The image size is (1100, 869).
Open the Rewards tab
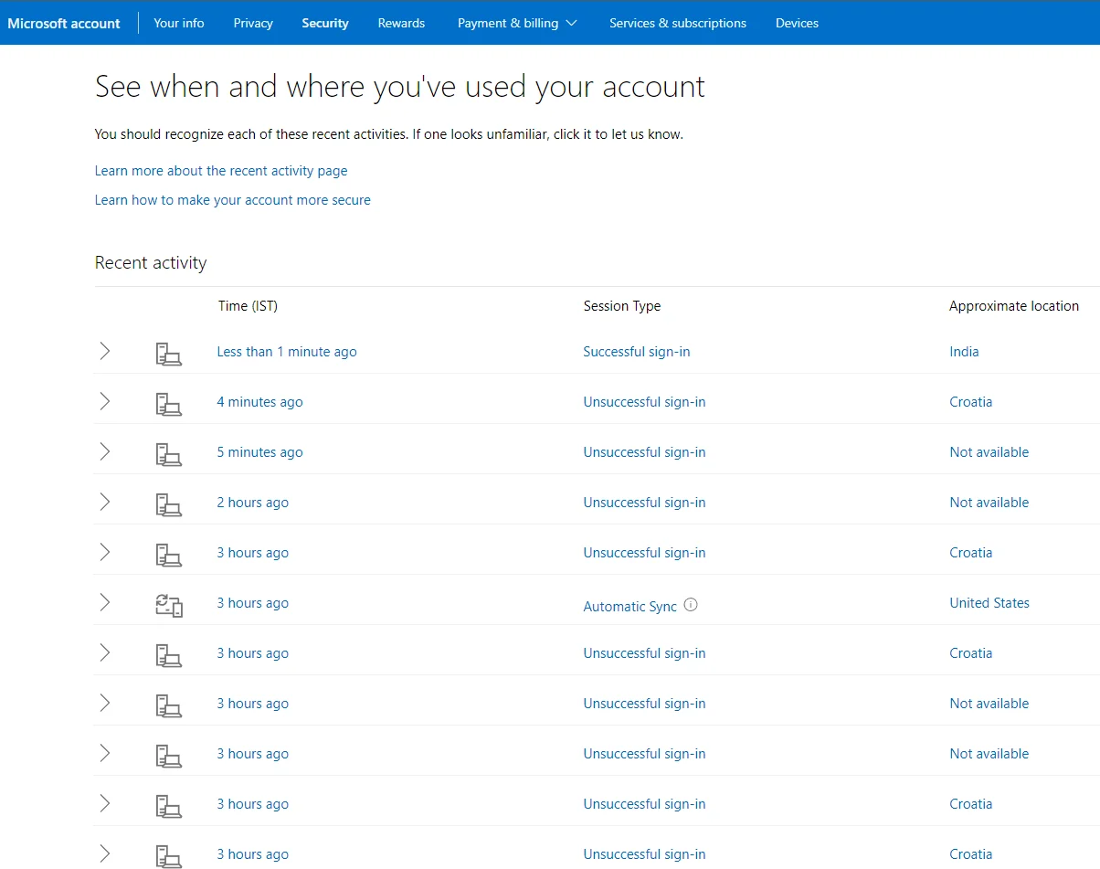[x=401, y=23]
